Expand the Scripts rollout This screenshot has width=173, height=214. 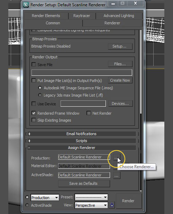point(82,141)
